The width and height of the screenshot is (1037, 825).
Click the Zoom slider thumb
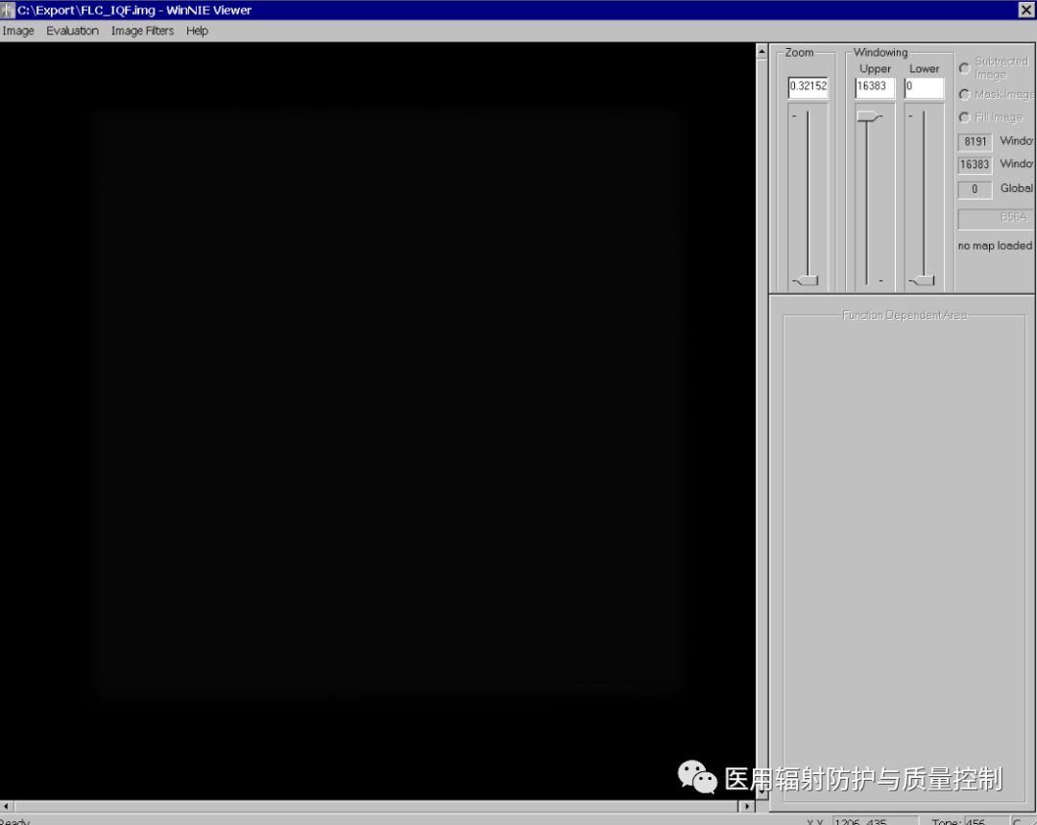(x=807, y=280)
